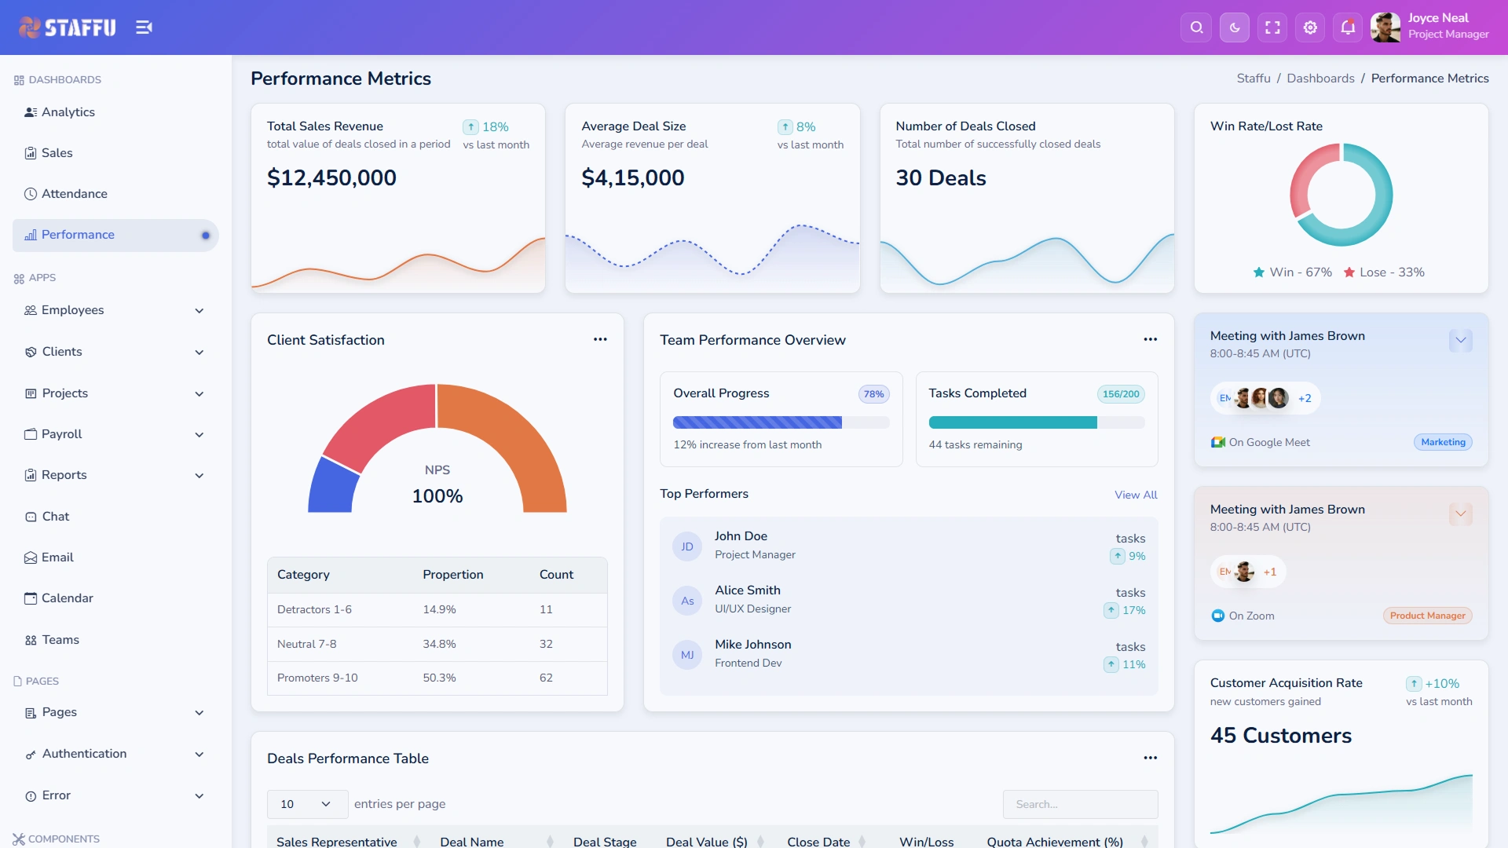Enter fullscreen using the expand icon
The width and height of the screenshot is (1508, 848).
tap(1272, 27)
